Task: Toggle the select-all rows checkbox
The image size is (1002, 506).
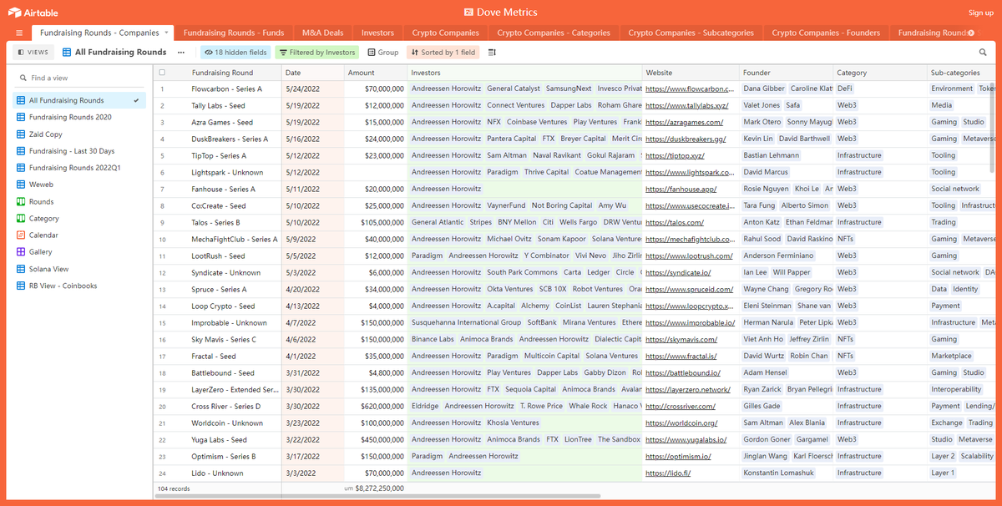Action: coord(162,73)
